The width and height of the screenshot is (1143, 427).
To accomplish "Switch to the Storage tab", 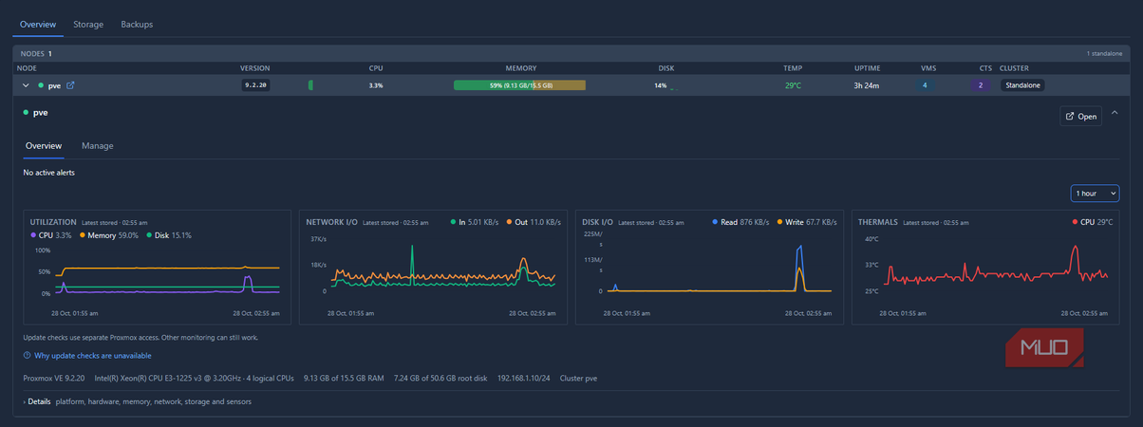I will click(88, 24).
